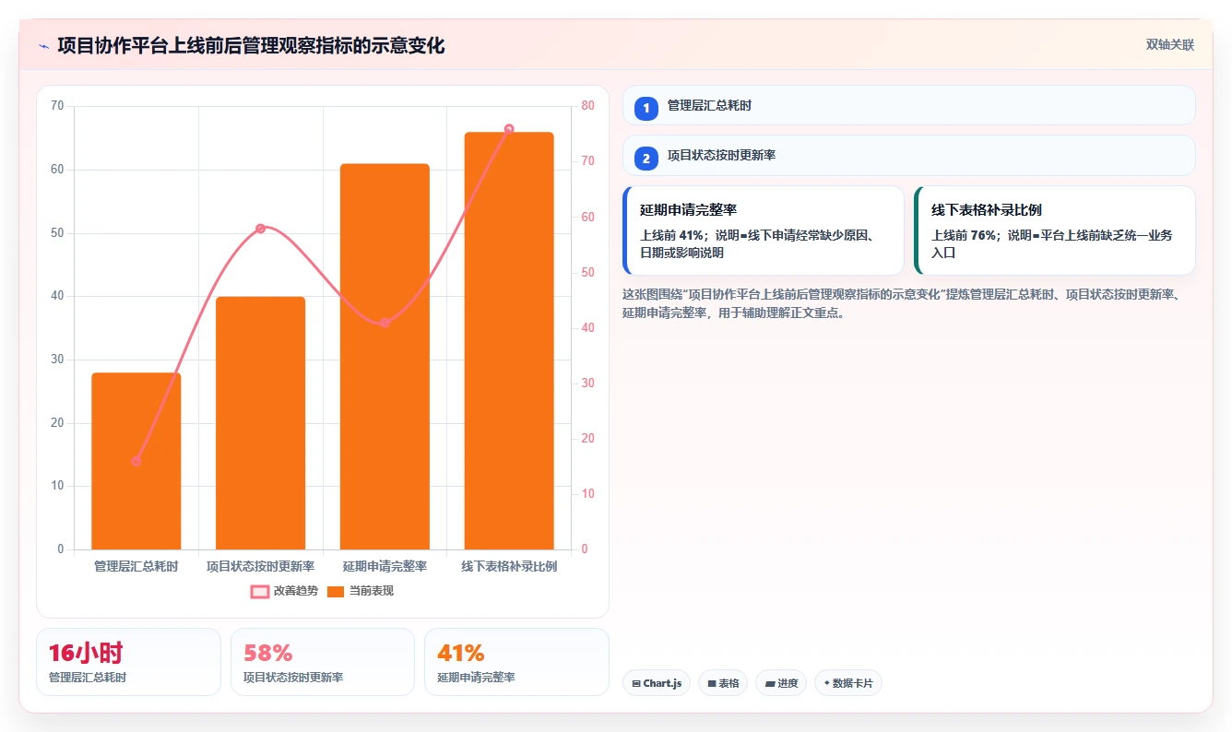The width and height of the screenshot is (1232, 732).
Task: Click the 改善趋势 legend label
Action: click(x=296, y=591)
